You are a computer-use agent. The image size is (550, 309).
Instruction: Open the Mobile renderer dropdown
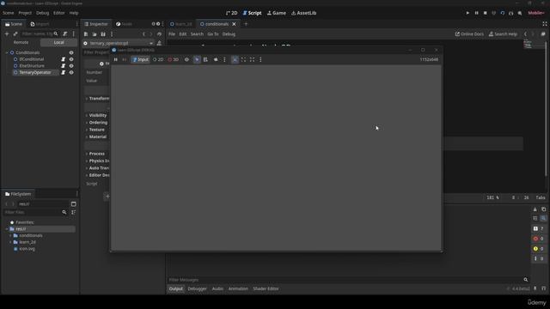pos(536,13)
